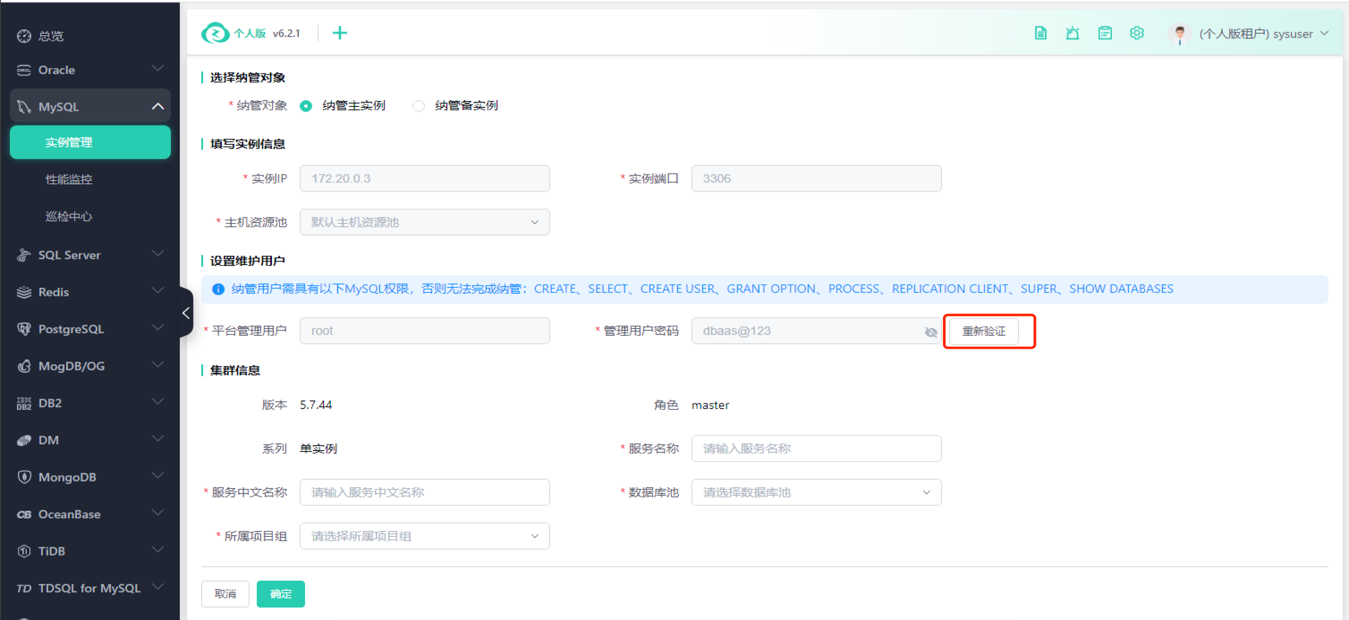Click the sidebar collapse arrow handle
This screenshot has width=1349, height=620.
[186, 313]
